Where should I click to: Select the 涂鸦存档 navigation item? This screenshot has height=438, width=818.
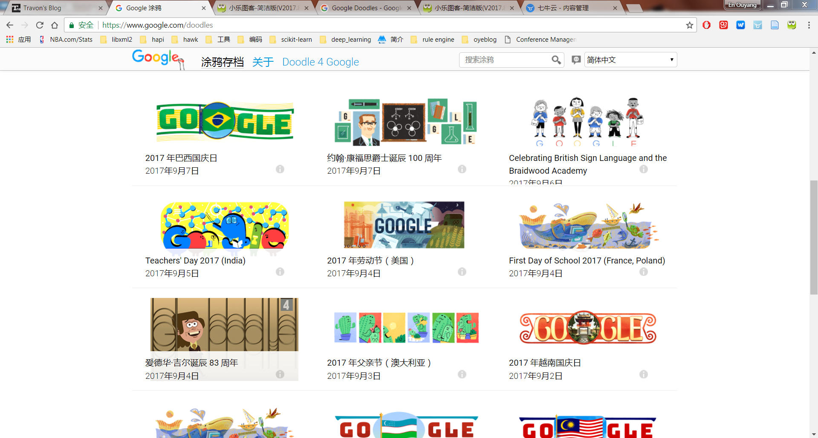point(222,62)
